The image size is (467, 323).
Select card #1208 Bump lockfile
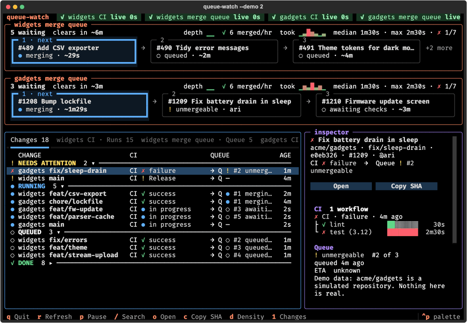pyautogui.click(x=79, y=105)
